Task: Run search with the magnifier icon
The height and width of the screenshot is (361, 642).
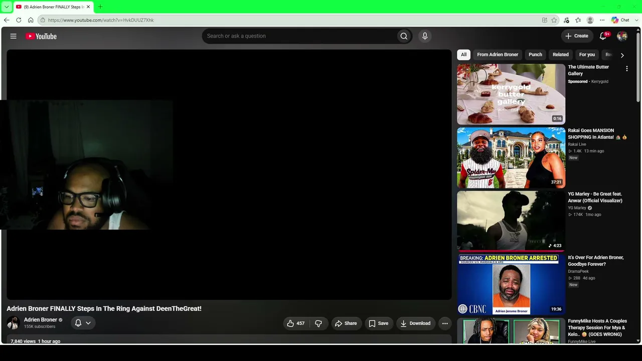Action: (x=404, y=36)
